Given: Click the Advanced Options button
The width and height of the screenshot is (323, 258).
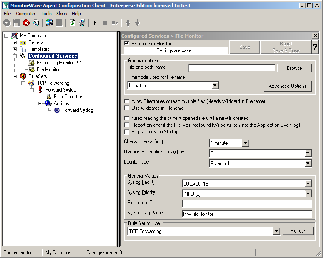Looking at the screenshot, I should pos(287,86).
